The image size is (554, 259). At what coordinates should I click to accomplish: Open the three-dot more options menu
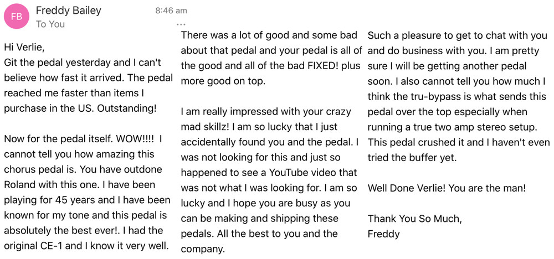181,24
